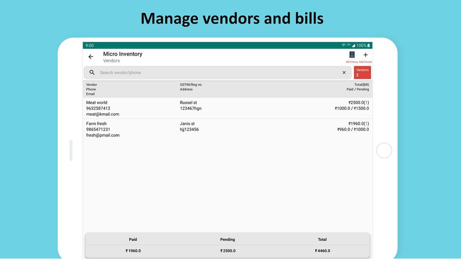The width and height of the screenshot is (461, 259).
Task: Select registration number hjj123456
Action: pyautogui.click(x=189, y=129)
